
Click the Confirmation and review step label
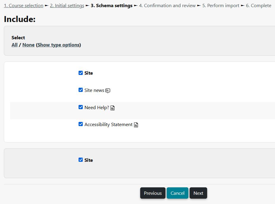167,5
